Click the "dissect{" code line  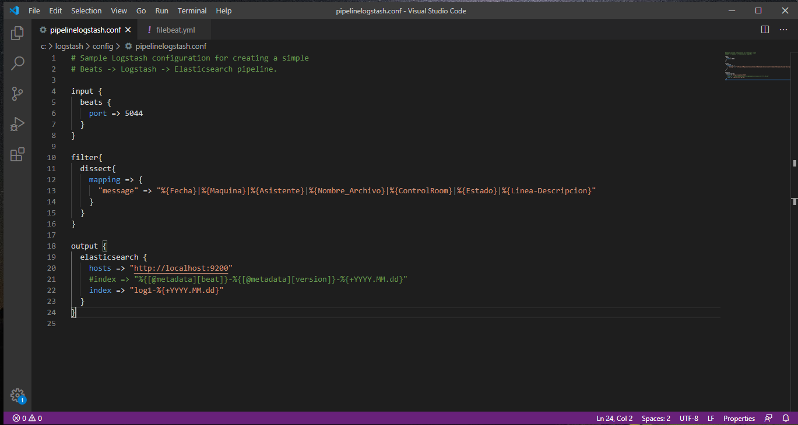[98, 169]
